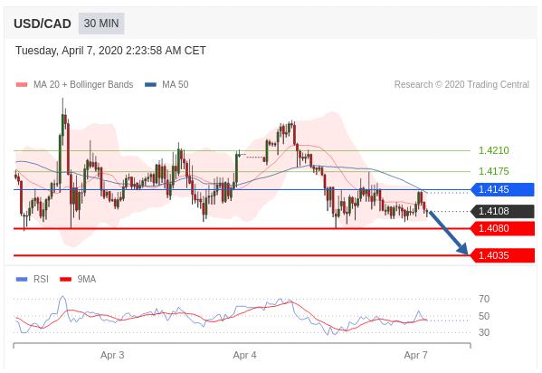Click the green 1.4175 resistance label
542x373 pixels.
pos(494,171)
